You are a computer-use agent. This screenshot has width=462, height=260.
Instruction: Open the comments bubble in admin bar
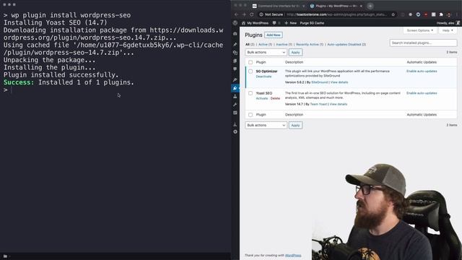(x=274, y=23)
